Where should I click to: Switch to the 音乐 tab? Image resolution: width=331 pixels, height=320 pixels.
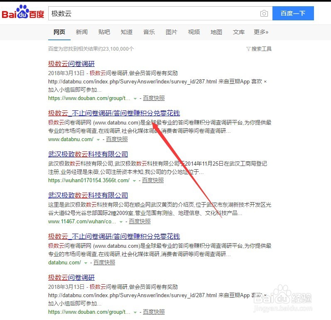(149, 32)
